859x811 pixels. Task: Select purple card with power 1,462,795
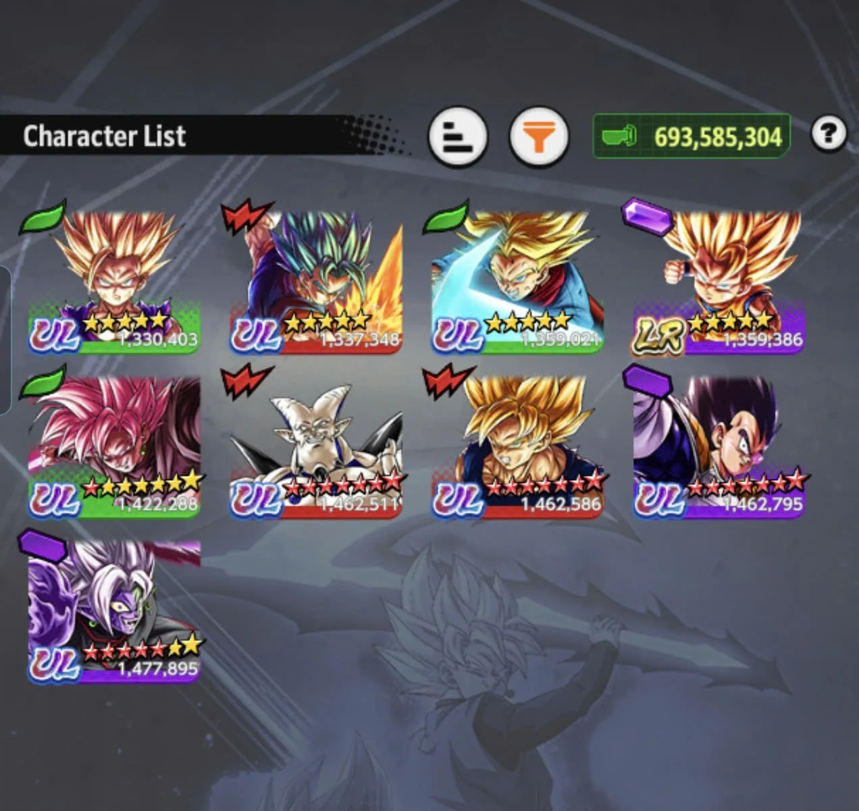(719, 447)
